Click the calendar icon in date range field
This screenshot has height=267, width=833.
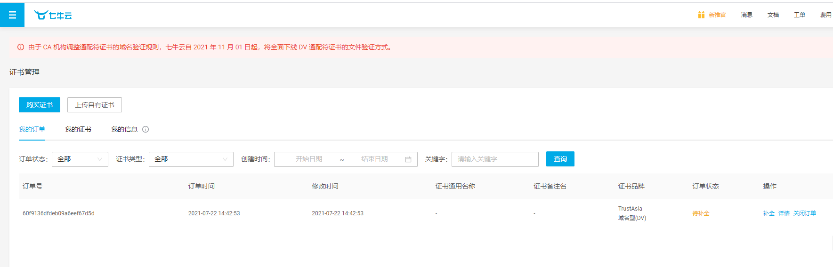(x=408, y=159)
